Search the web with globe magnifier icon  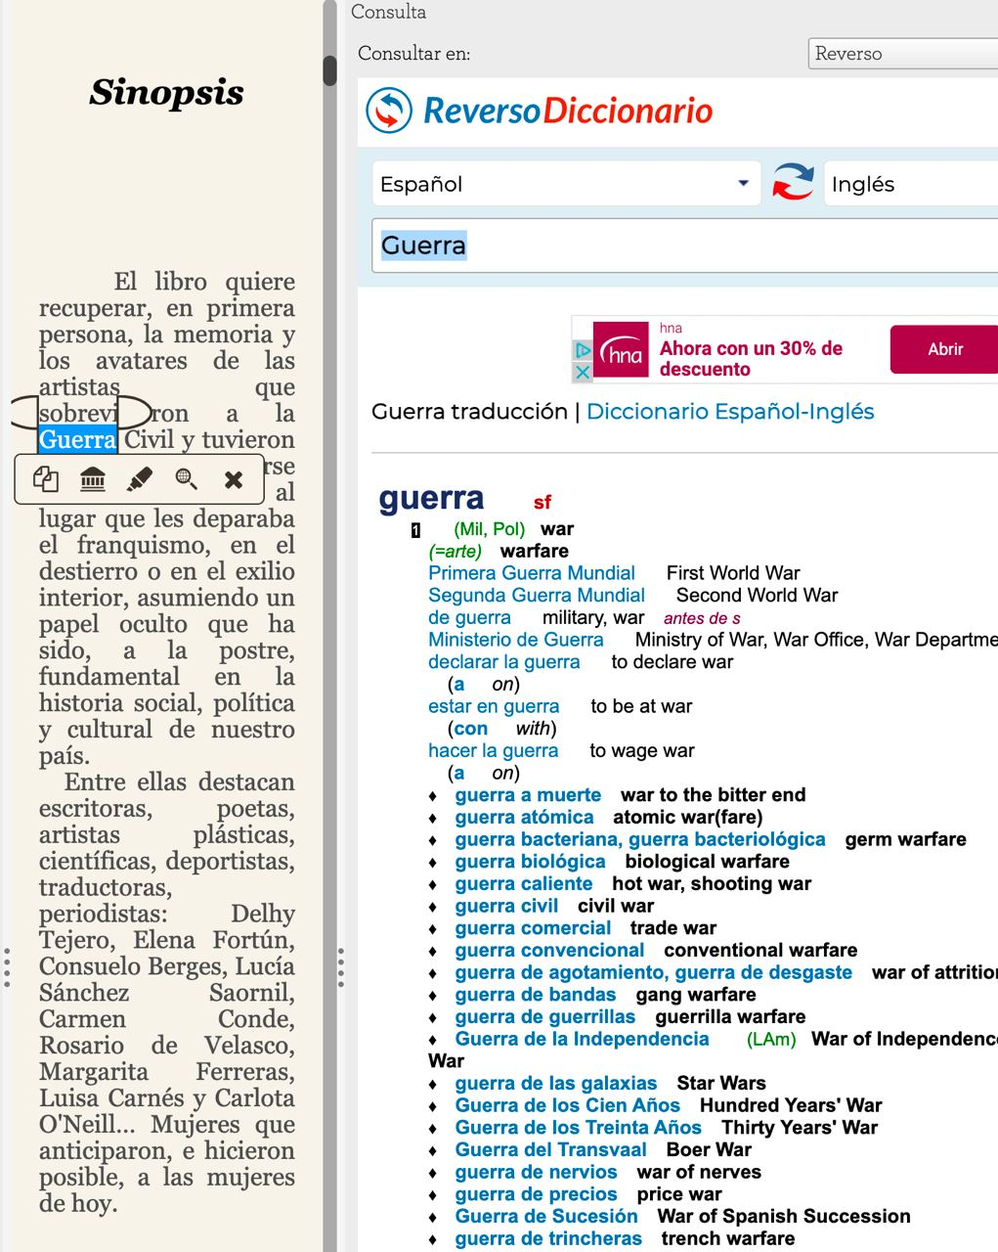tap(186, 479)
